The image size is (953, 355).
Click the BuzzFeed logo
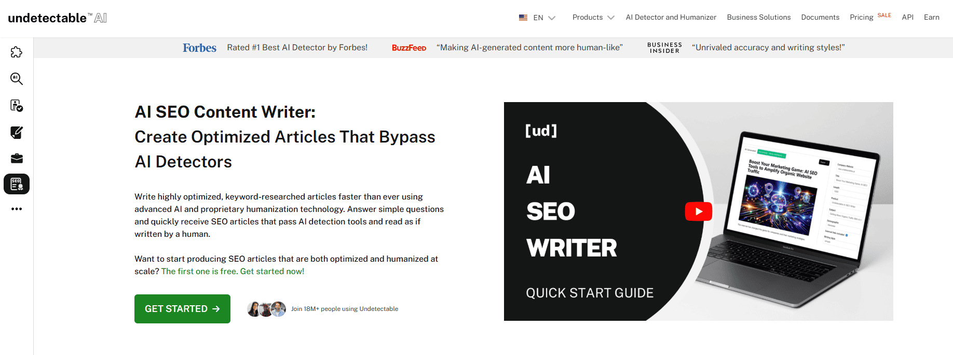click(x=409, y=48)
